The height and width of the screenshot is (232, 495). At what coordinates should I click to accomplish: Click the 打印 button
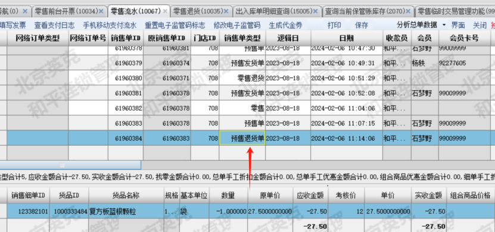click(334, 25)
